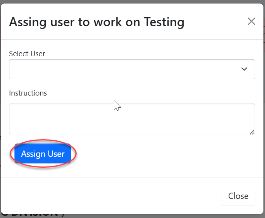The width and height of the screenshot is (265, 218).
Task: Place cursor in the Instructions box
Action: tap(132, 119)
